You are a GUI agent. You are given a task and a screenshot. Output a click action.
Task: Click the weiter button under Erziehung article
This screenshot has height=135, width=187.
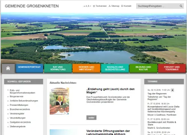pos(91,118)
